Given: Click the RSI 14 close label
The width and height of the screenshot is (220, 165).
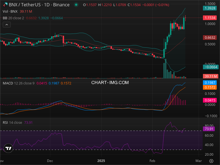Looking at the screenshot, I should point(12,122).
